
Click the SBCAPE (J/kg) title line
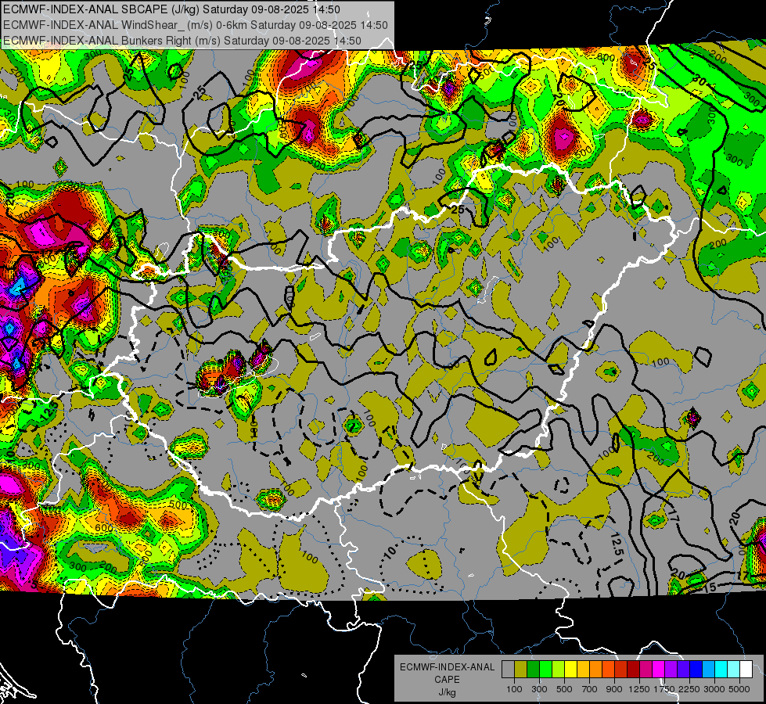pyautogui.click(x=172, y=9)
